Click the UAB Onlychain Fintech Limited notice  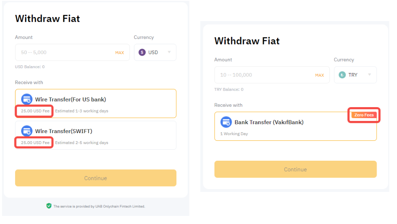coord(99,206)
